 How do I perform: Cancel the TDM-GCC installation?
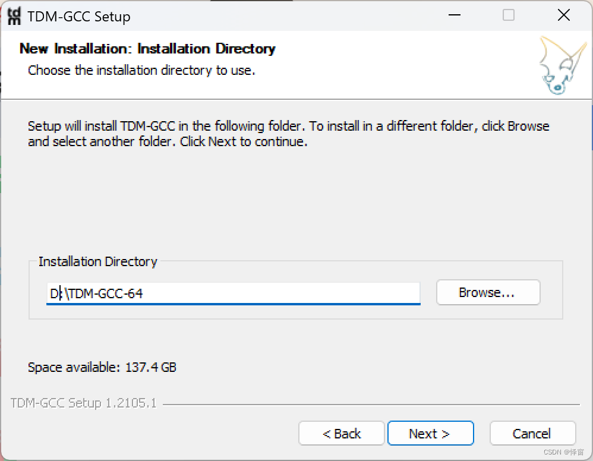[x=532, y=434]
